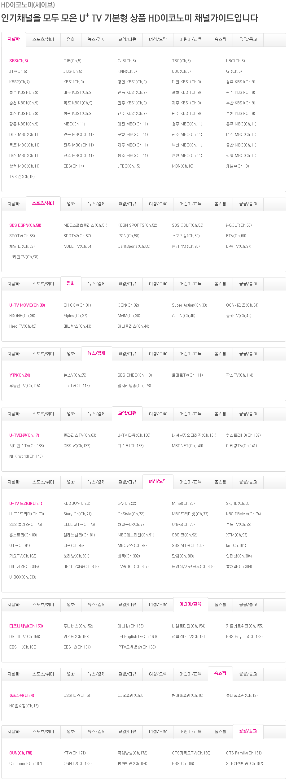The height and width of the screenshot is (782, 289).
Task: Open 노래방(Ch.301) entry
Action: pos(77,556)
